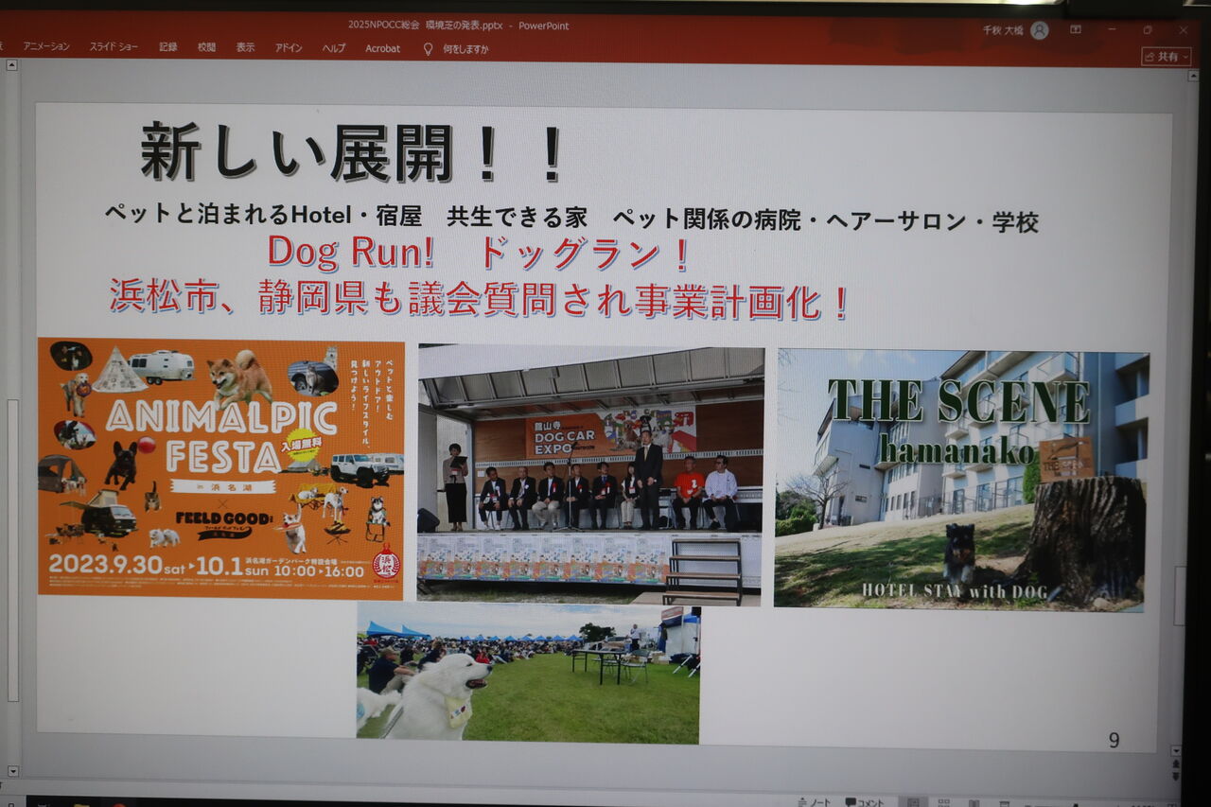1211x807 pixels.
Task: Open account name 千秋 大橋
Action: click(x=1003, y=30)
